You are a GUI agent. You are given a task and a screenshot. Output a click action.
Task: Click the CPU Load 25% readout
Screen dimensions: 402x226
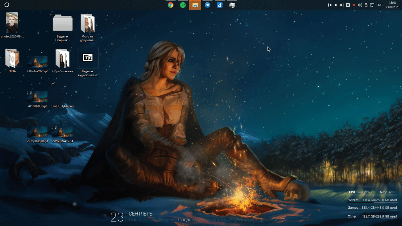coord(359,192)
